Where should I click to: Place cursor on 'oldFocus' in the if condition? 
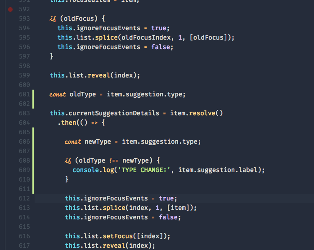coord(79,18)
